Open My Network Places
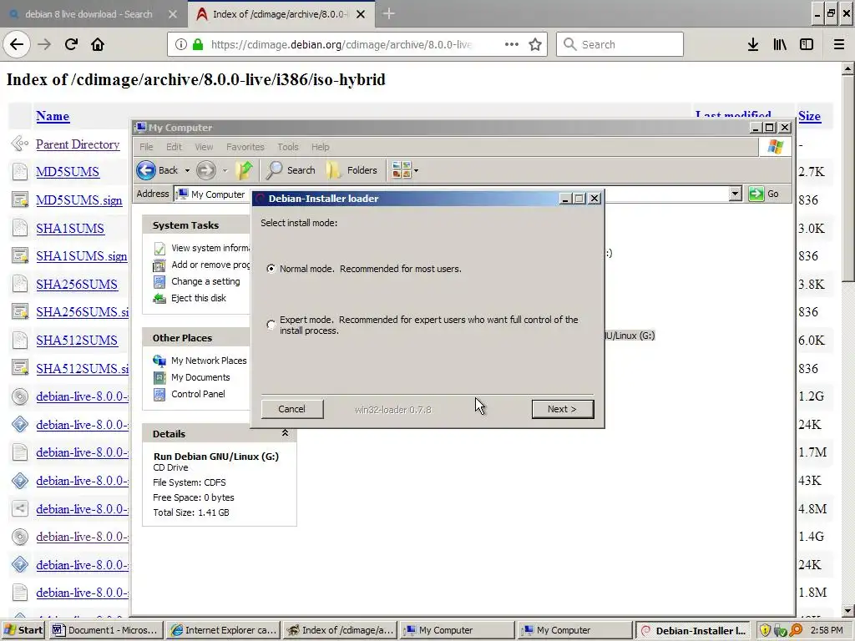 (x=200, y=361)
